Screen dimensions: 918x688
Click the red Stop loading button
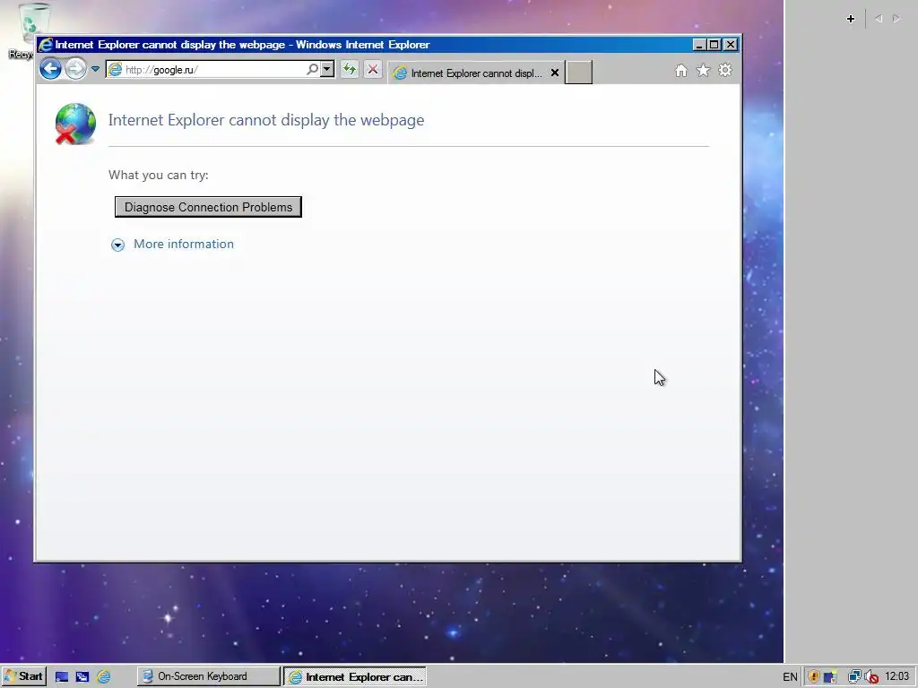(373, 70)
